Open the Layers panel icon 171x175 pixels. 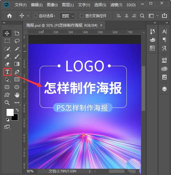click(x=164, y=89)
